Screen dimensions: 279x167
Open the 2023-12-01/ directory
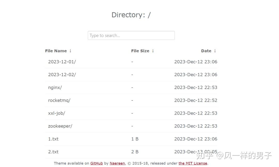click(x=62, y=62)
